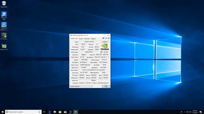Open the Recycle Bin desktop icon
The width and height of the screenshot is (204, 114).
(4, 4)
